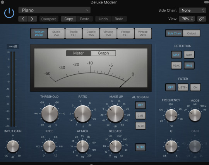Click the Compare button

tap(49, 19)
